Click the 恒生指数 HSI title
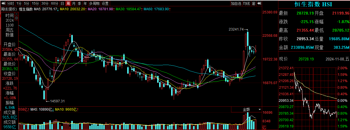The height and width of the screenshot is (130, 350). [313, 4]
